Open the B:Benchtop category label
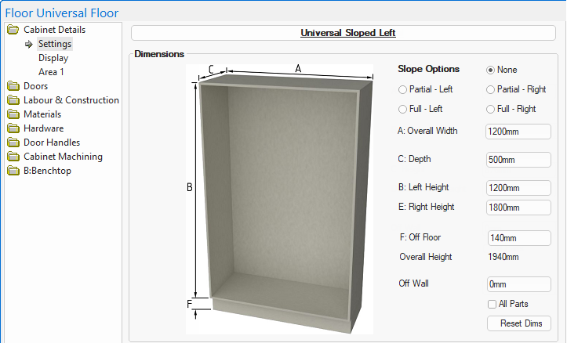Image resolution: width=567 pixels, height=343 pixels. pyautogui.click(x=47, y=171)
